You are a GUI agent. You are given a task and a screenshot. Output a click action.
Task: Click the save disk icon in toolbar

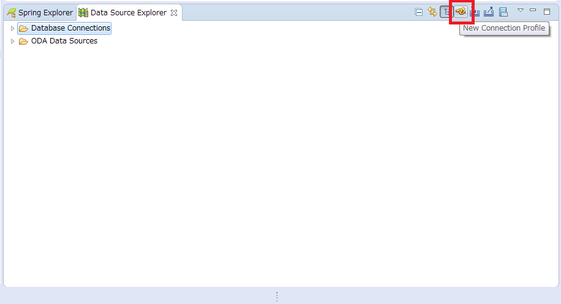point(503,12)
